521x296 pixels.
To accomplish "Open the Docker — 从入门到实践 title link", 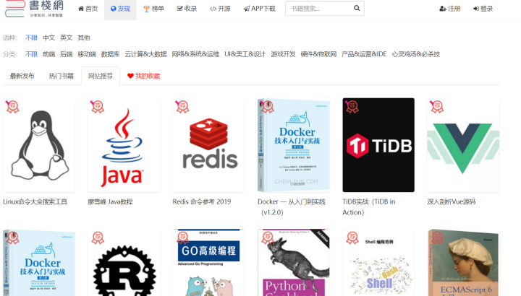I will click(x=292, y=206).
